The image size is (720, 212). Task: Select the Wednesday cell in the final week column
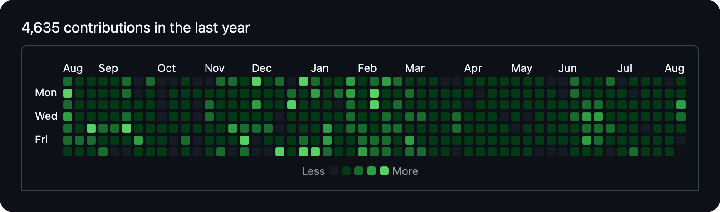(x=681, y=117)
